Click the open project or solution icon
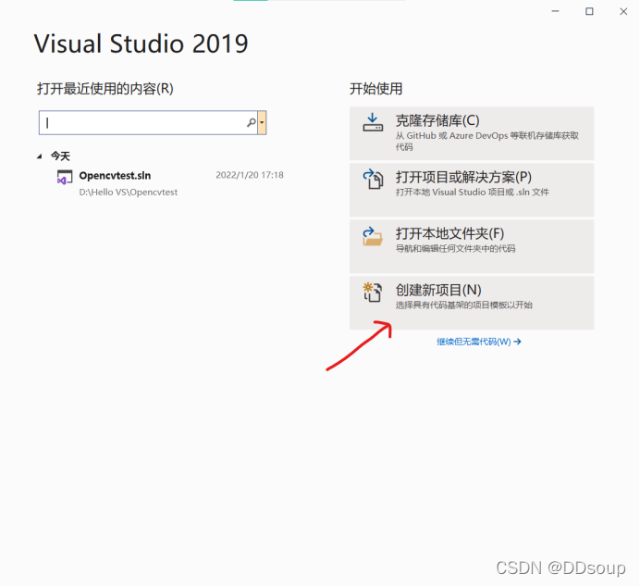The width and height of the screenshot is (640, 586). [x=373, y=180]
